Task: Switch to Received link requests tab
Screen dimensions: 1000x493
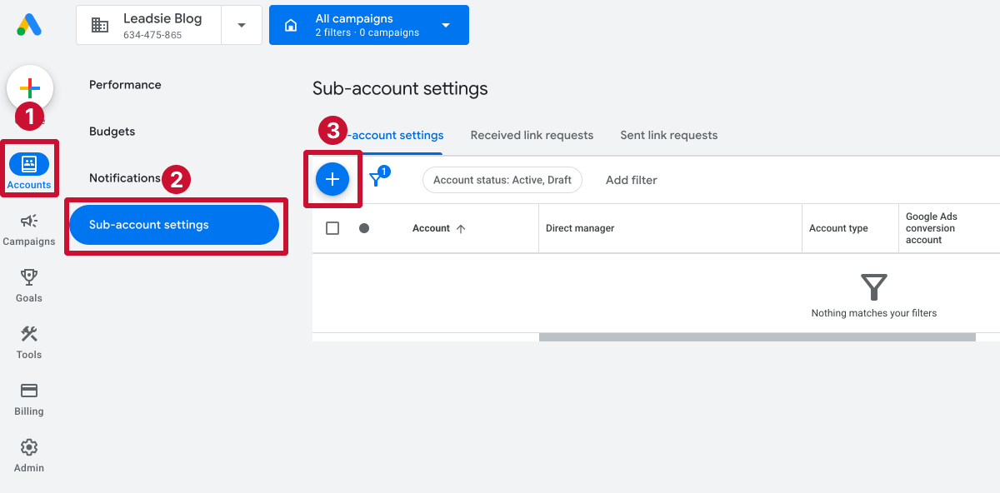Action: (532, 135)
